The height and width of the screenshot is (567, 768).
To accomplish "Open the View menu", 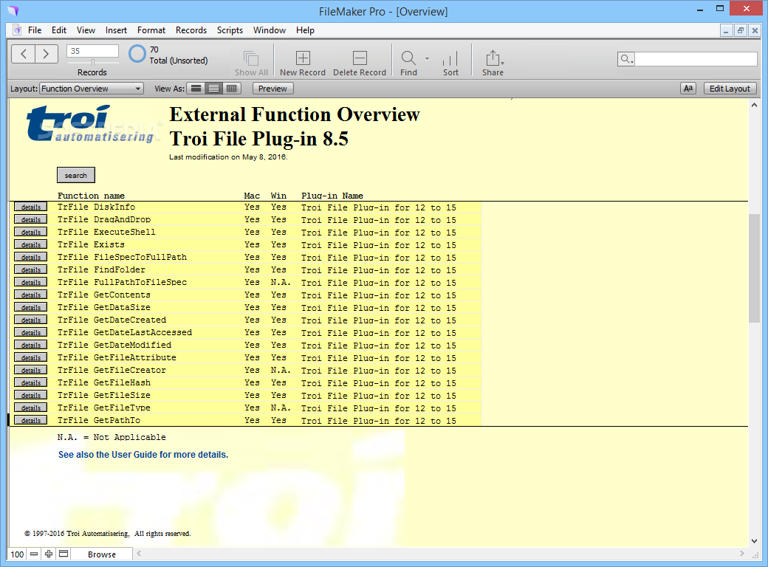I will pos(86,30).
